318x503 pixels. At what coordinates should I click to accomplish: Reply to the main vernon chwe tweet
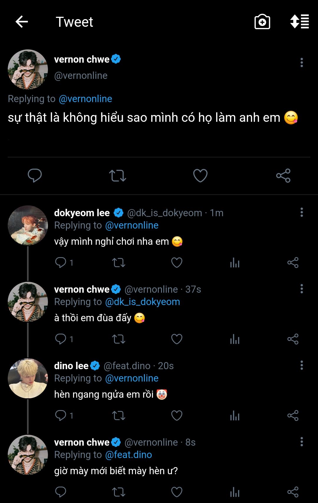tap(34, 176)
